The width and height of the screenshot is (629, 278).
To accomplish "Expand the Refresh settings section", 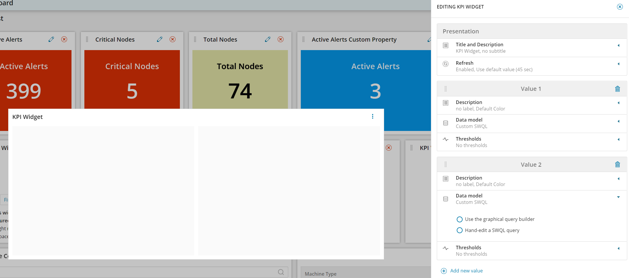I will [618, 64].
